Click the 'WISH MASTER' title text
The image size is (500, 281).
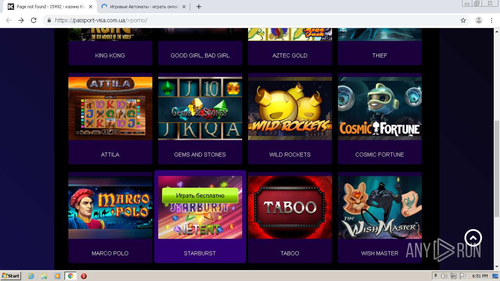tap(380, 253)
